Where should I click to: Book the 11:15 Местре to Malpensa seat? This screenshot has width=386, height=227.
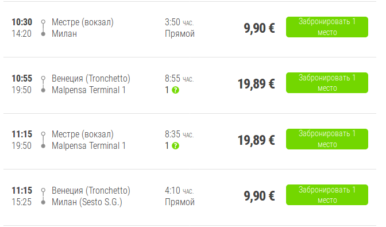[x=327, y=139]
